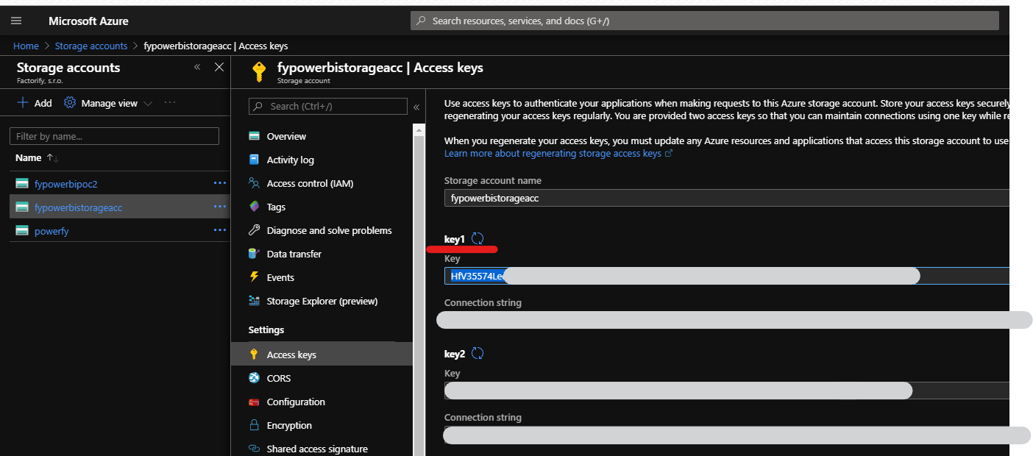Go to Home breadcrumb
Viewport: 1033px width, 456px height.
point(26,46)
